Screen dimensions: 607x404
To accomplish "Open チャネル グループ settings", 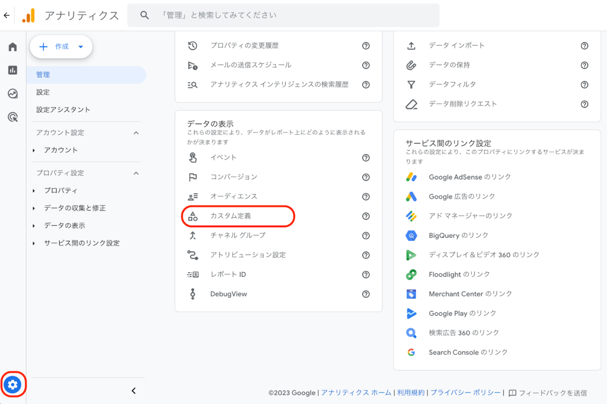I will pos(238,235).
